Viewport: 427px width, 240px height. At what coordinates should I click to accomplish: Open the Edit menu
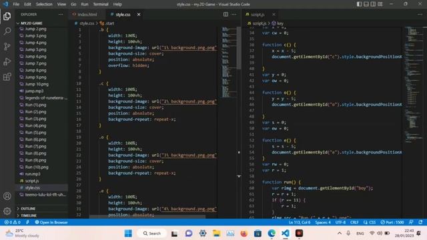point(27,4)
